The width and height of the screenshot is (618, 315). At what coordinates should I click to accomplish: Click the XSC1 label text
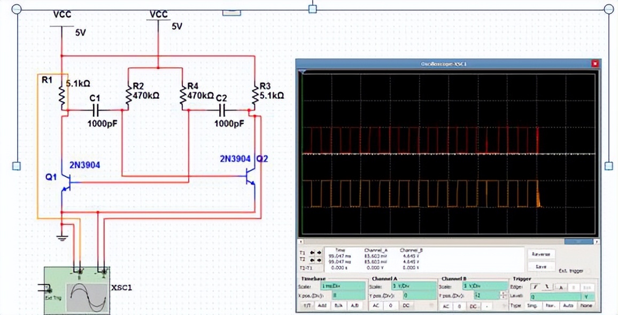(121, 288)
